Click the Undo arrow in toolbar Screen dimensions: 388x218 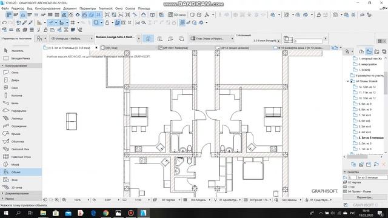4,23
